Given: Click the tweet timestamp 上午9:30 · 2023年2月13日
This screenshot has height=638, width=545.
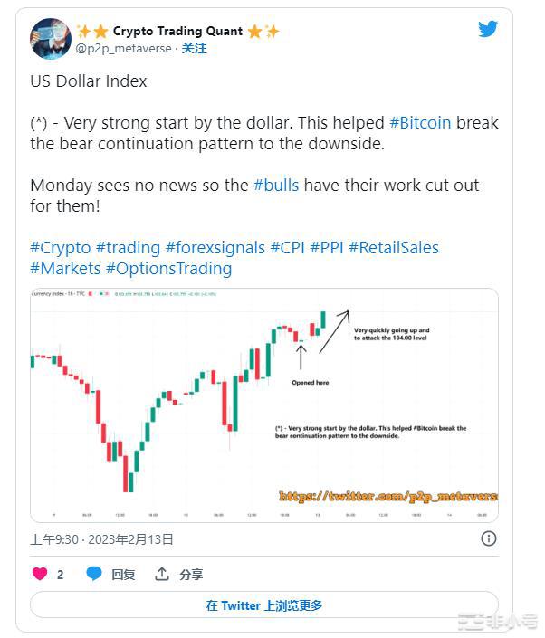Looking at the screenshot, I should click(x=101, y=539).
